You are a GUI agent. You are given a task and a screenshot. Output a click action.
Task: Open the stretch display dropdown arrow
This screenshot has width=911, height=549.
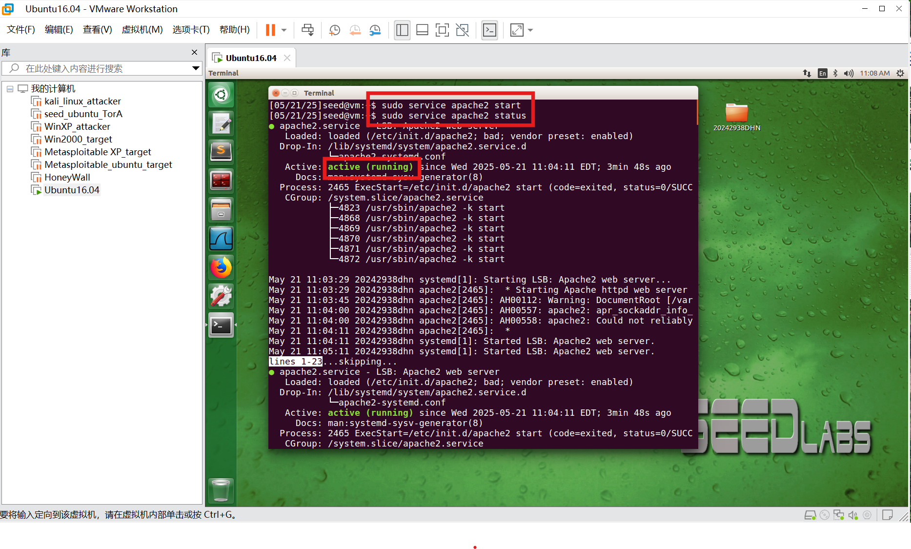tap(530, 30)
